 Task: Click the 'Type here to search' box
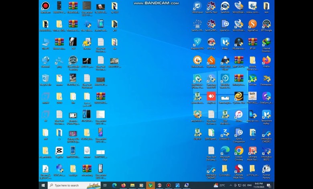tap(74, 185)
